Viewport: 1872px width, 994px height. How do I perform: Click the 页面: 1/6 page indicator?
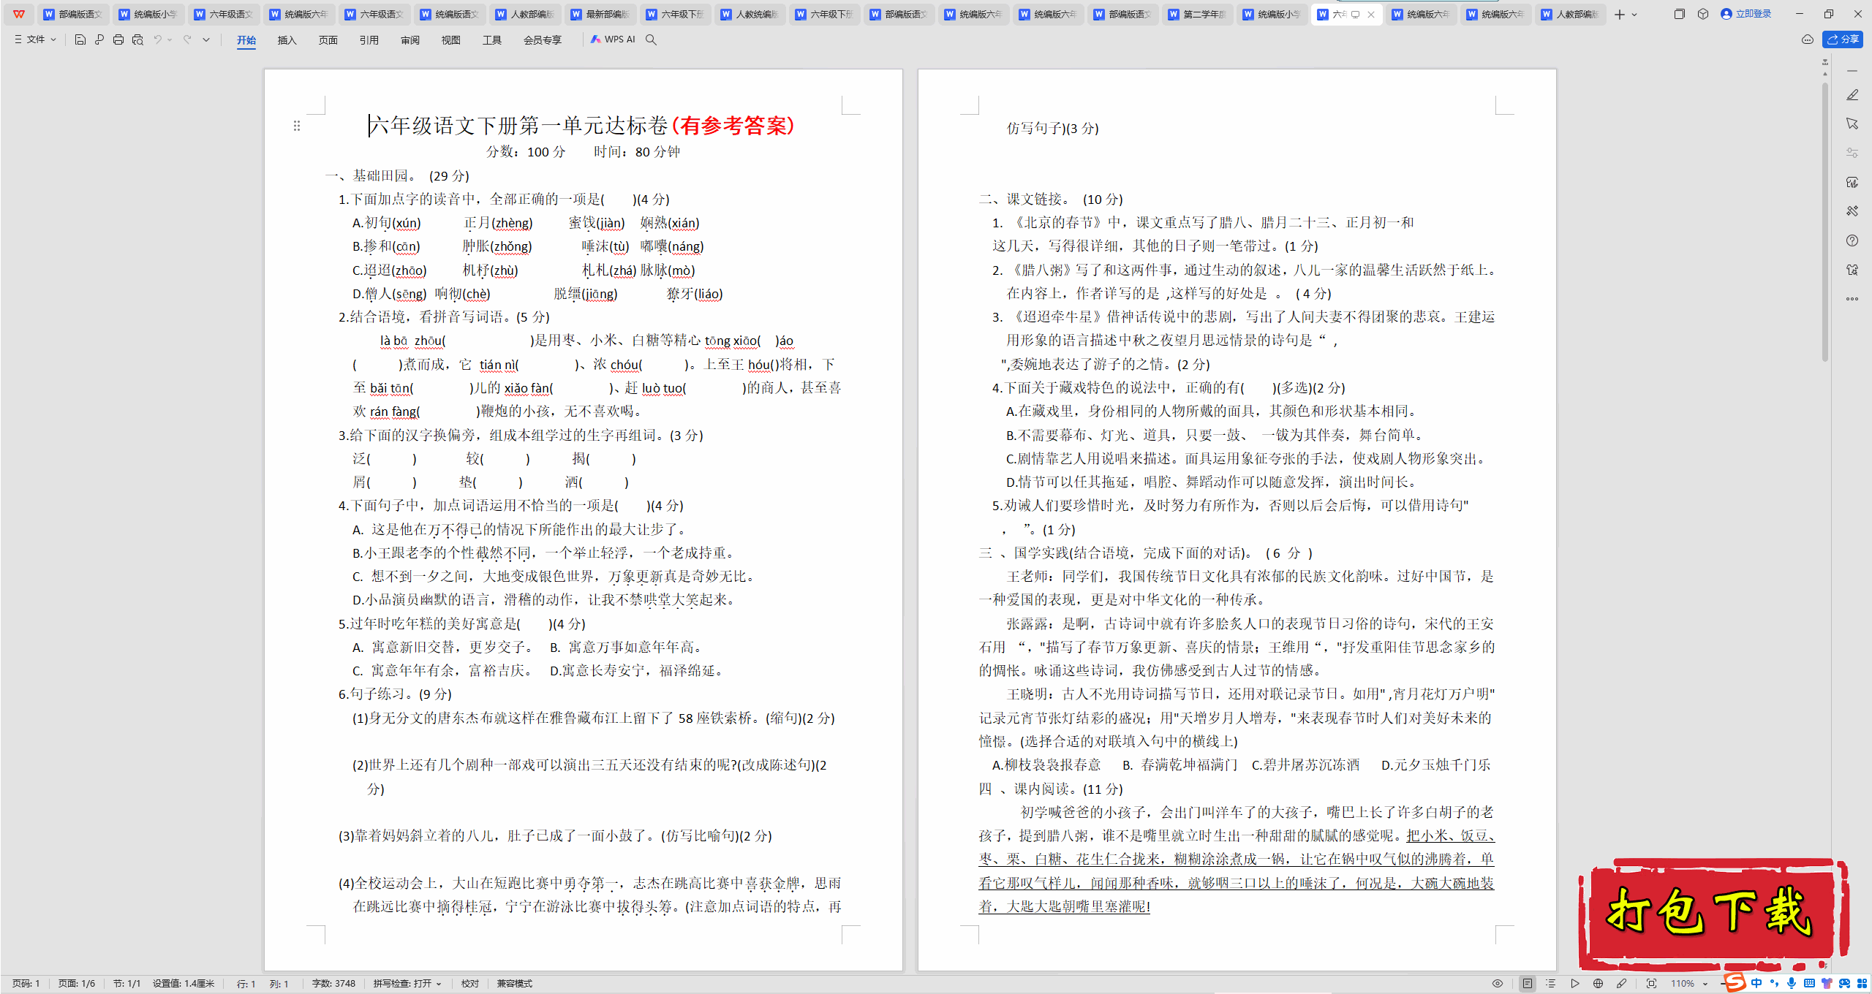coord(77,984)
